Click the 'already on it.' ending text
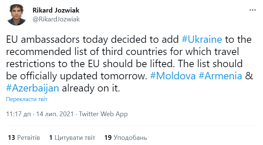 click(91, 88)
